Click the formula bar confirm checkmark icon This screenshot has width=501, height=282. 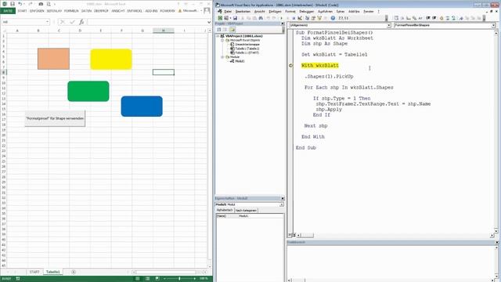[72, 22]
